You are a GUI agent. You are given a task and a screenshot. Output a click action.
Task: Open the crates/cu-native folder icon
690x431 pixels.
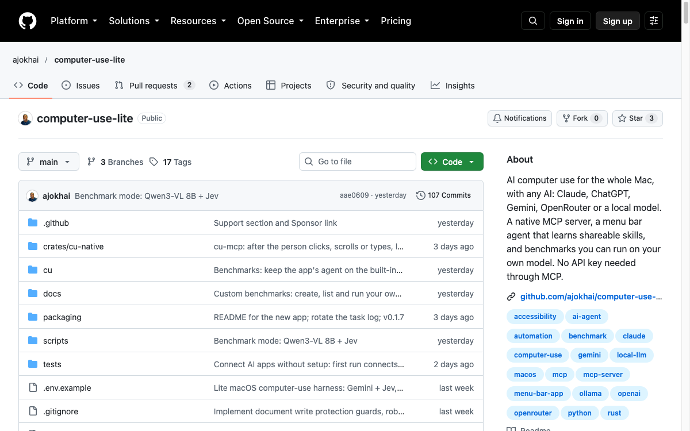click(x=33, y=247)
